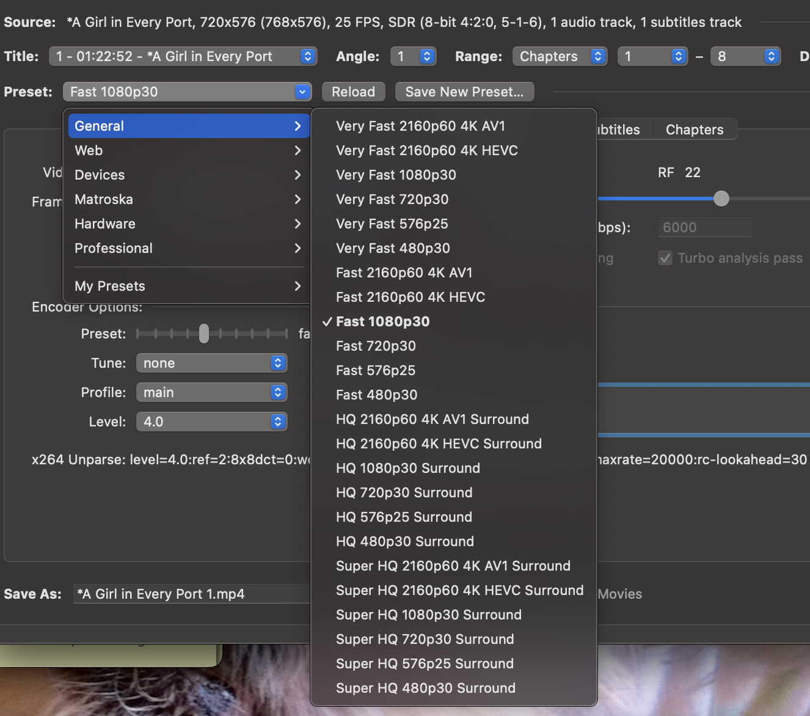810x716 pixels.
Task: Choose Super HQ 2160p60 4K HEVC Surround
Action: 454,590
